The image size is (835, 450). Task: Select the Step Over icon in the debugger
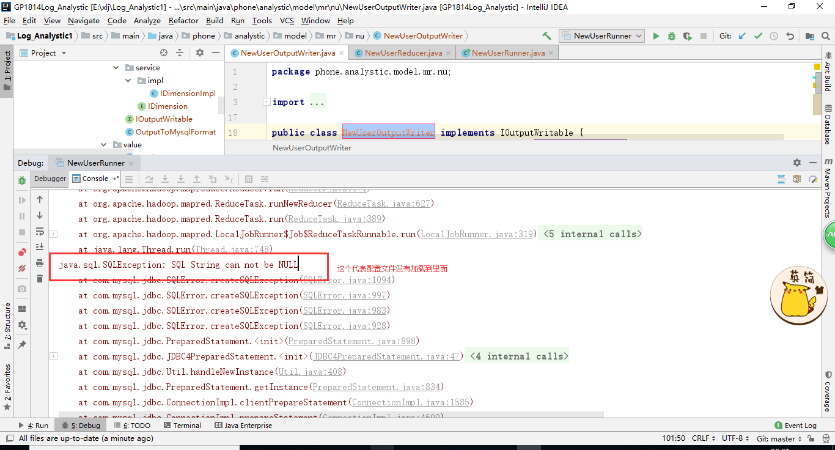click(x=150, y=179)
